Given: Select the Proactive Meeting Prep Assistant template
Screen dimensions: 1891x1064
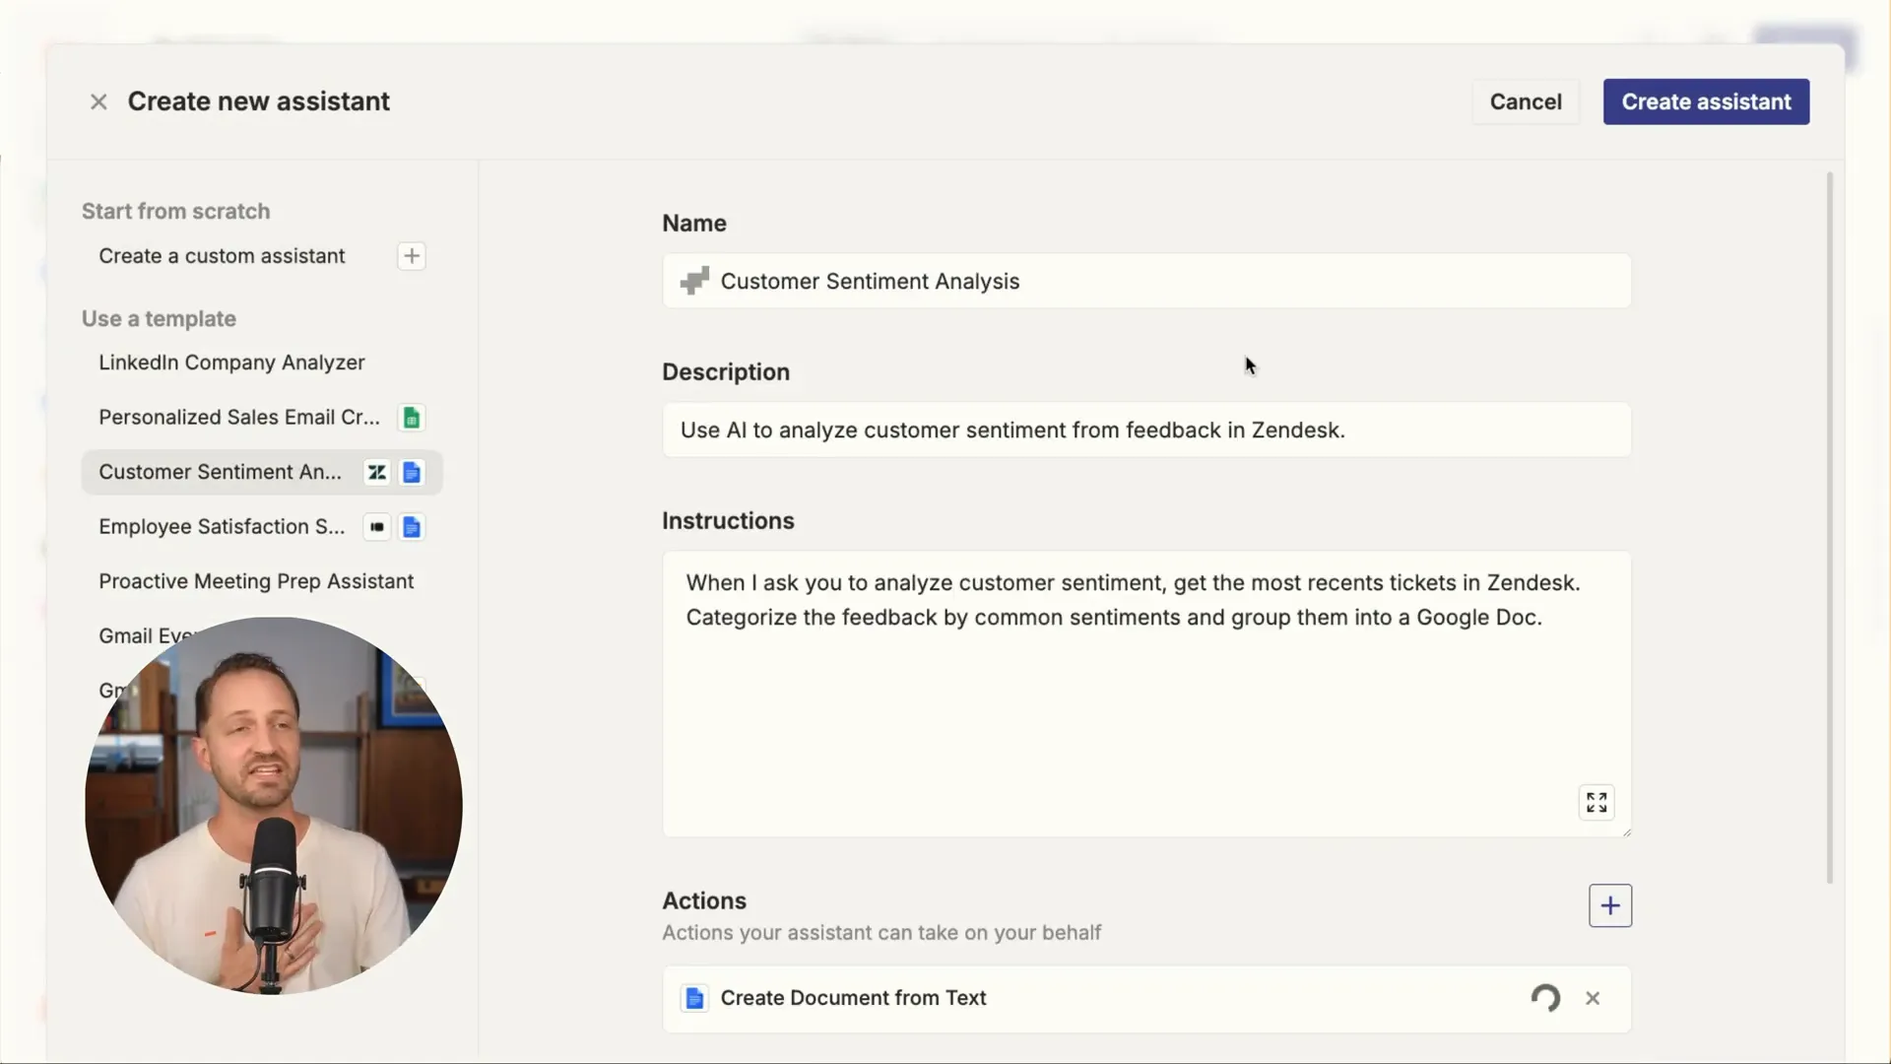Looking at the screenshot, I should [256, 580].
